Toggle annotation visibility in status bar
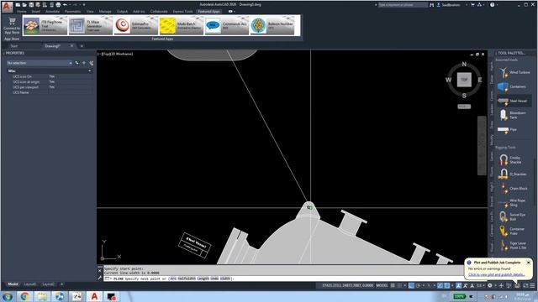538x302 pixels. point(458,285)
